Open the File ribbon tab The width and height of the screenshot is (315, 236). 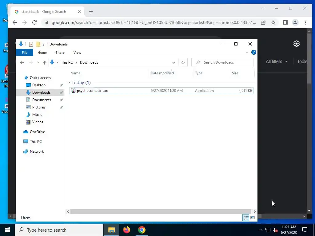pos(25,53)
